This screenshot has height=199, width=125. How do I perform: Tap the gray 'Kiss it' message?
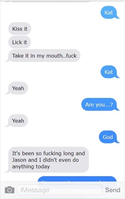[x=20, y=29]
